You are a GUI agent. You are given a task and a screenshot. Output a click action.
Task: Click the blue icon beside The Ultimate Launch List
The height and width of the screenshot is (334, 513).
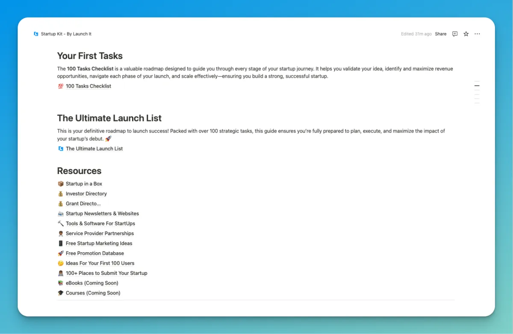[60, 149]
